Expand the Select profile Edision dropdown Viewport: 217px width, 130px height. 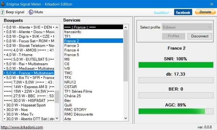coord(187,27)
